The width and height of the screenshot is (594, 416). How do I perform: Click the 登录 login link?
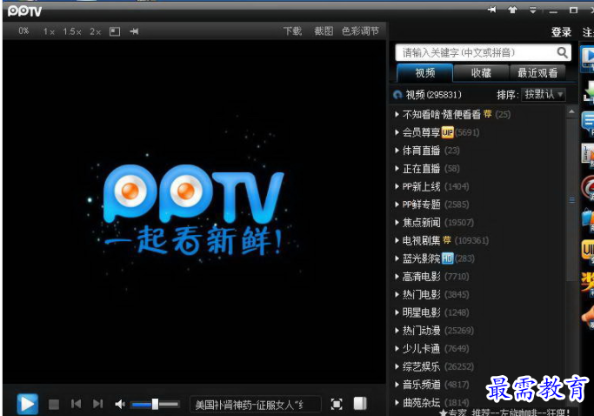point(562,32)
